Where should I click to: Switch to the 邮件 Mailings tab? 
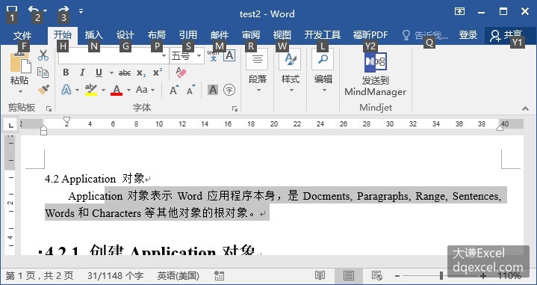(x=220, y=35)
